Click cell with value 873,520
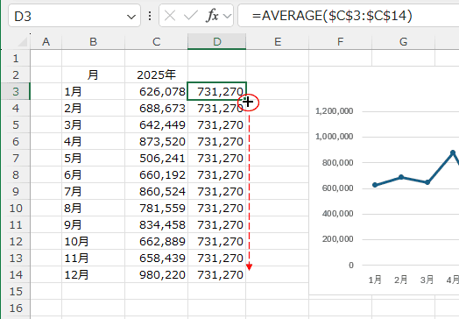Viewport: 459px width, 319px height. click(156, 142)
